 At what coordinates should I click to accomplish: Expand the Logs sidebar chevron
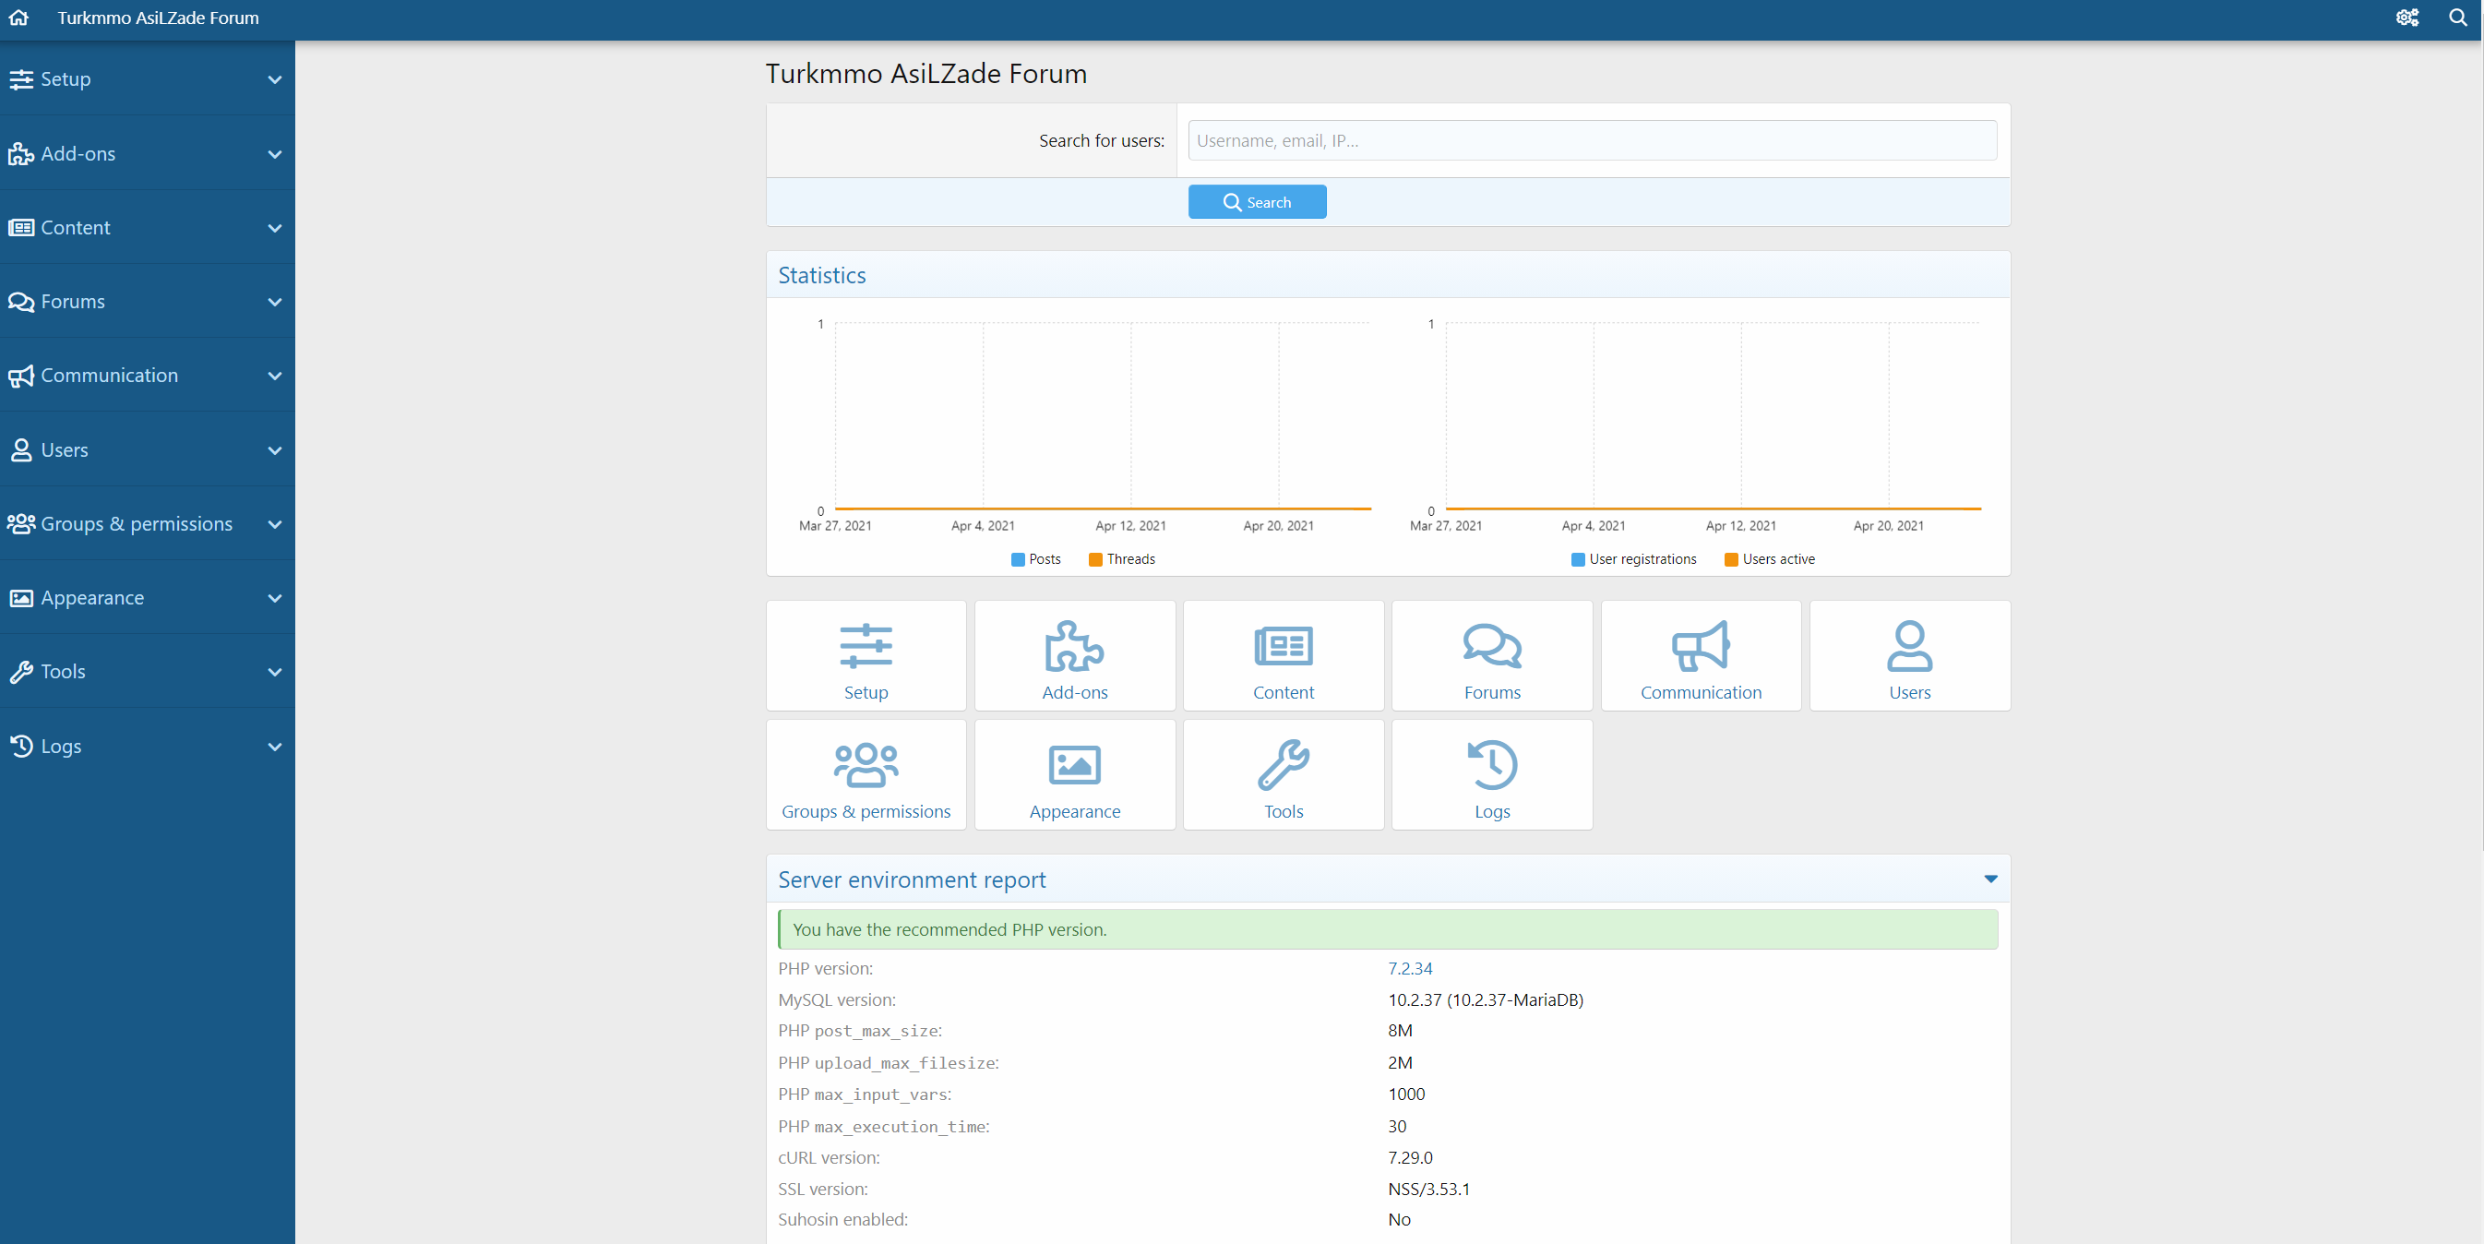point(275,747)
